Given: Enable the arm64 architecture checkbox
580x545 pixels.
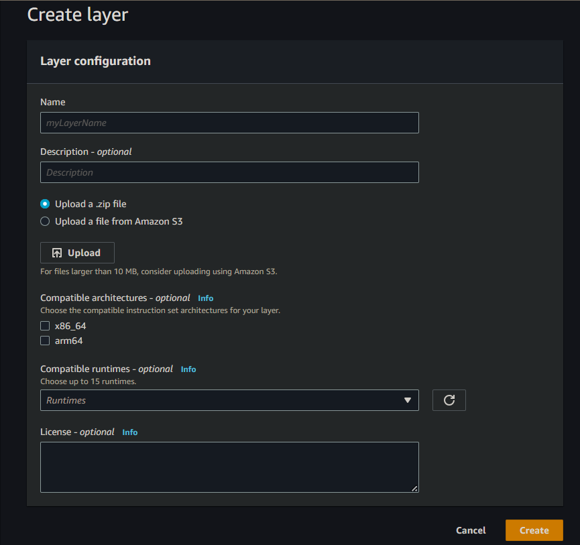Looking at the screenshot, I should [x=44, y=340].
